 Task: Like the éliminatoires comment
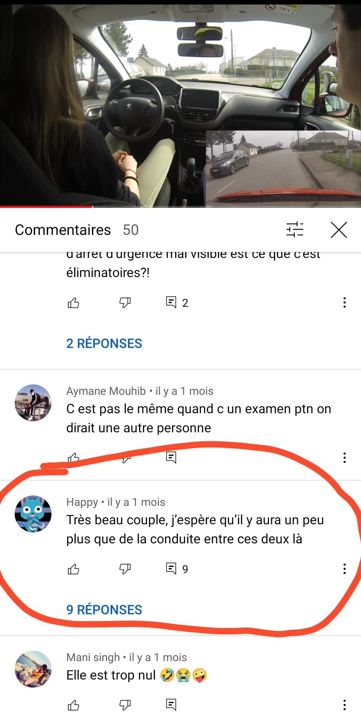(74, 303)
